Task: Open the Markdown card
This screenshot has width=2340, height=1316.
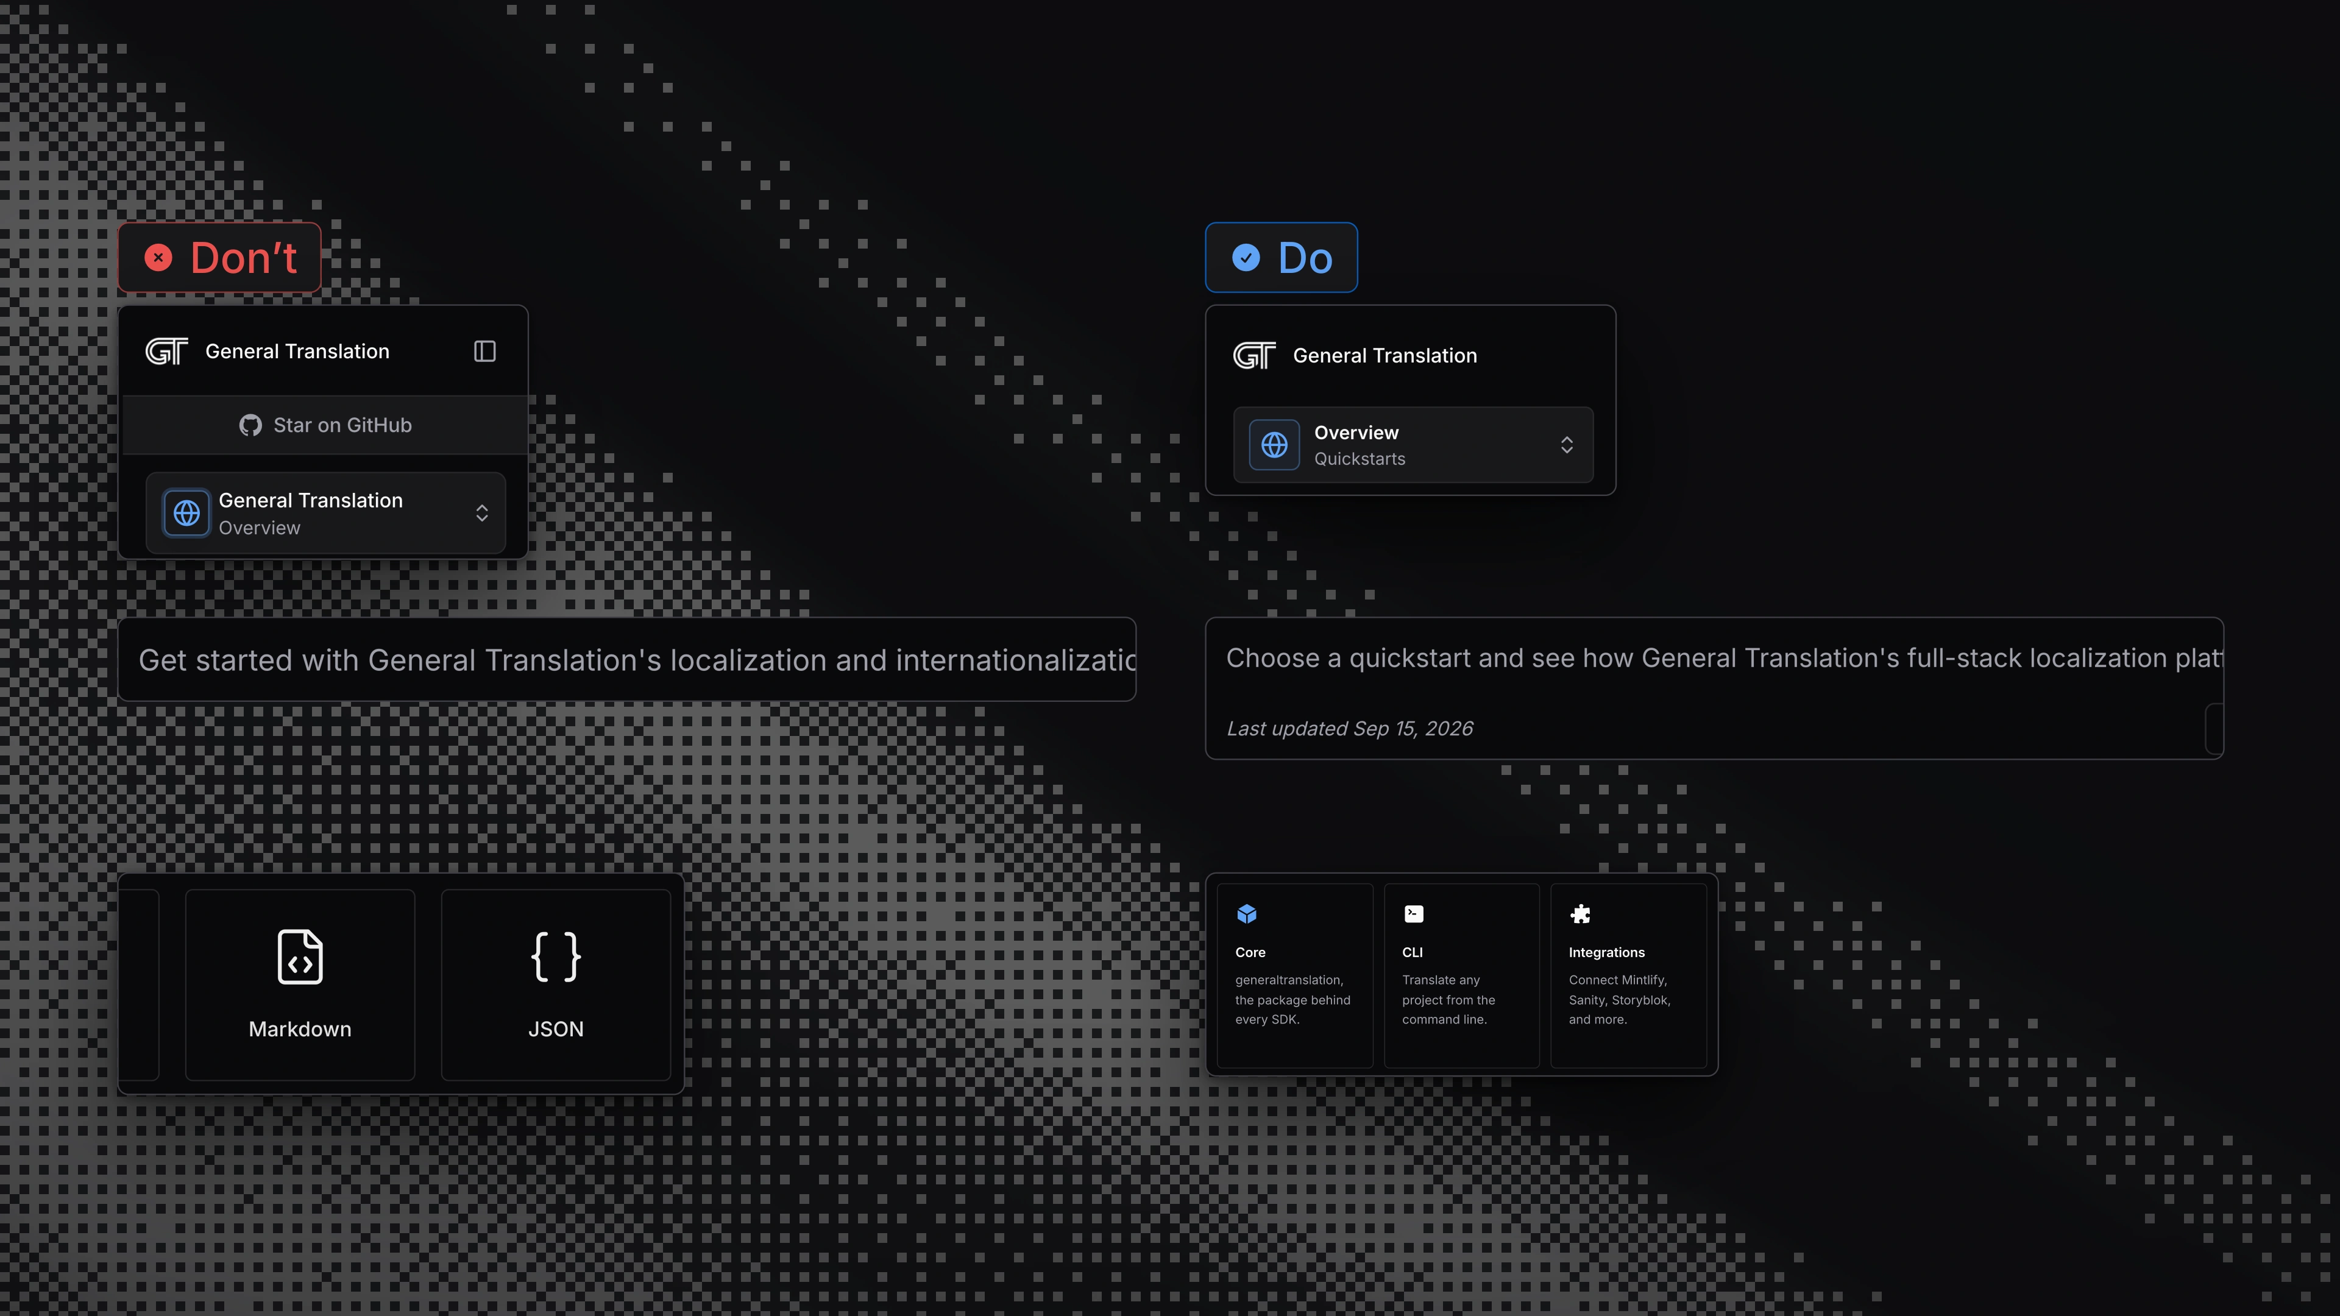Action: coord(300,985)
